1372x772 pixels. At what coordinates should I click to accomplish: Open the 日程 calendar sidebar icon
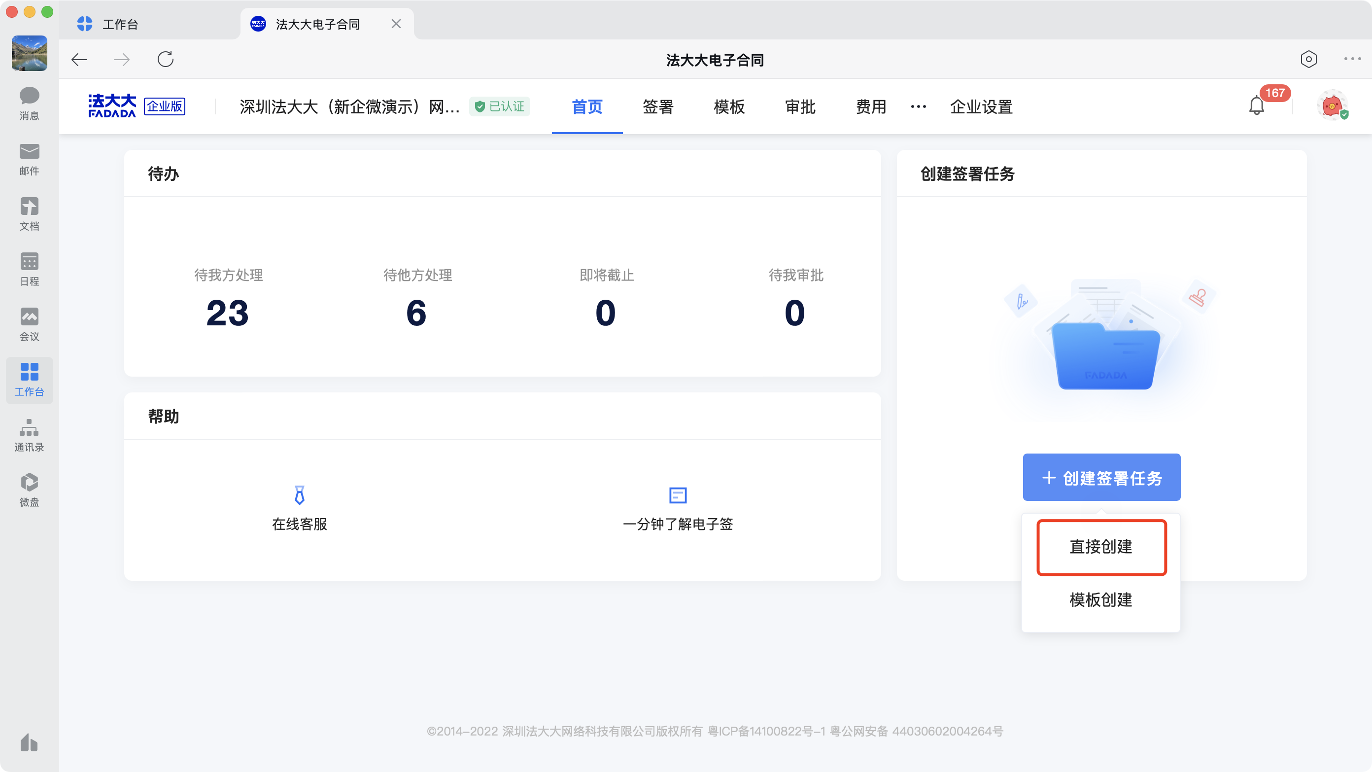pyautogui.click(x=29, y=269)
